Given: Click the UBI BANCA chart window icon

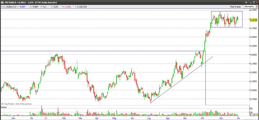Looking at the screenshot, I should click(x=2, y=3).
